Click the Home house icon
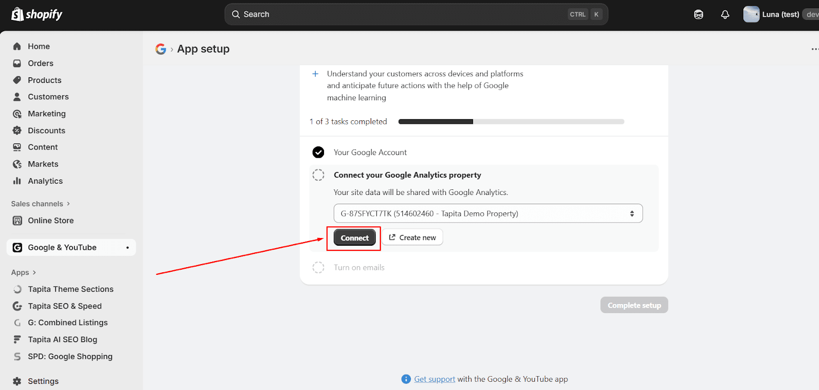 coord(17,47)
